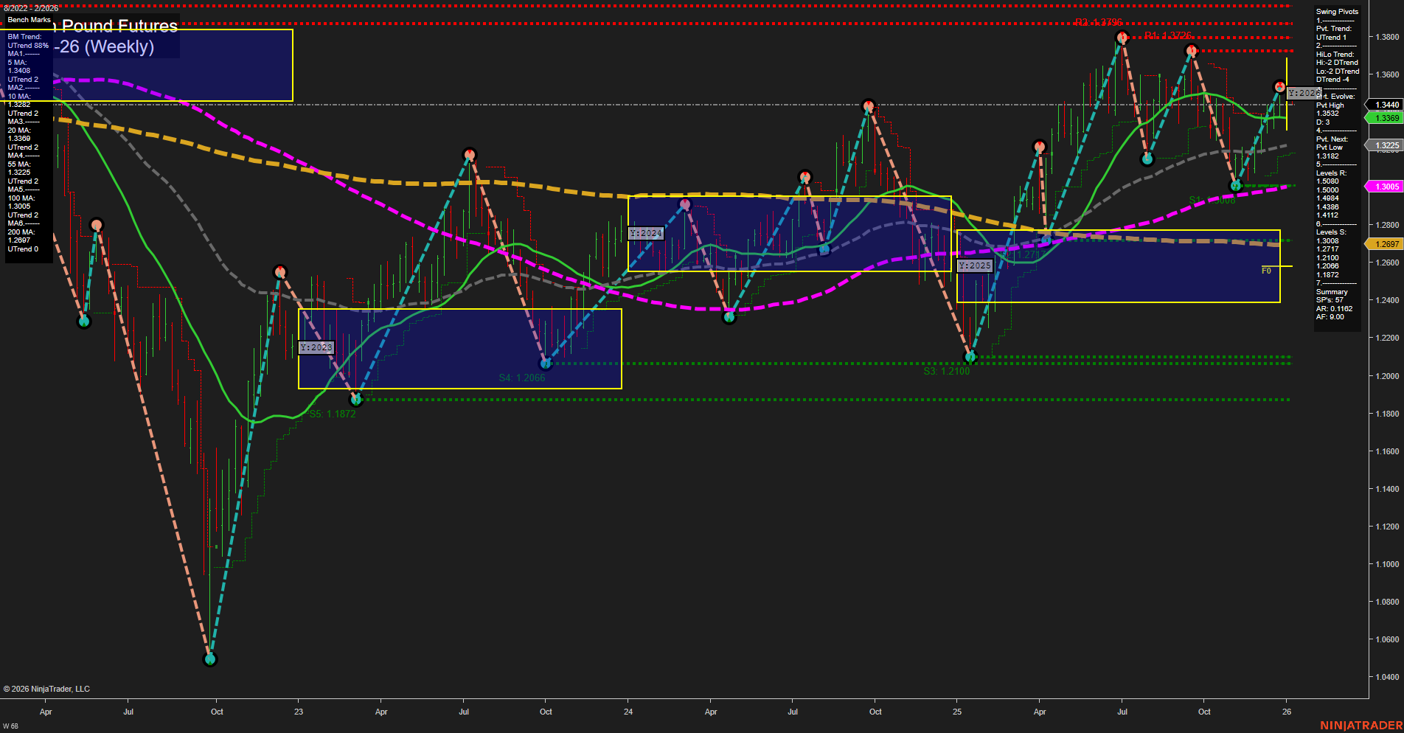The width and height of the screenshot is (1404, 733).
Task: Click the NinjaTrader logo in the bottom right corner
Action: pyautogui.click(x=1361, y=724)
